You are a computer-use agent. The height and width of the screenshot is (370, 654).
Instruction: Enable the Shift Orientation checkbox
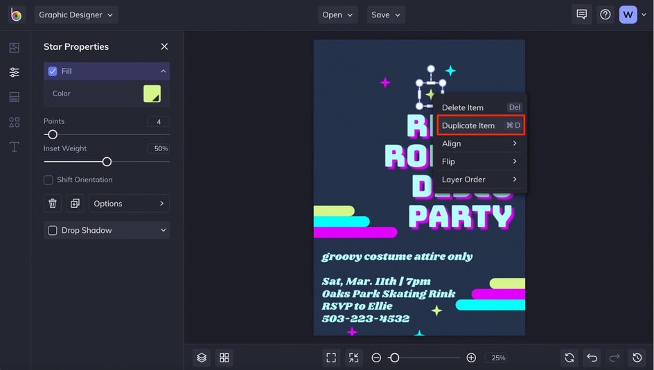click(48, 180)
